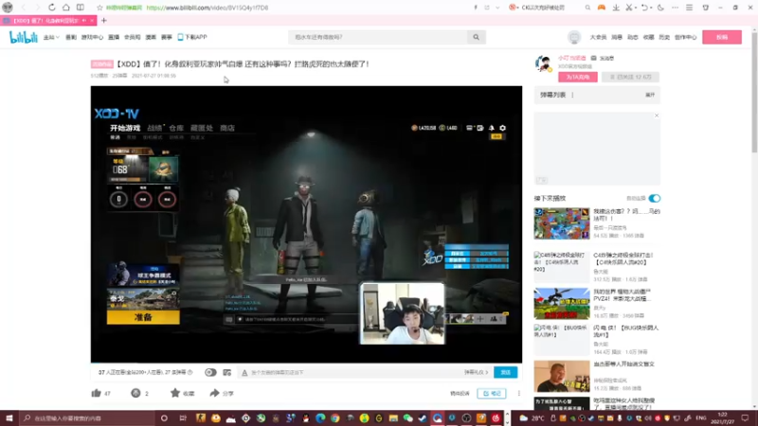Click the bilibili search input field
758x426 pixels.
pyautogui.click(x=379, y=37)
